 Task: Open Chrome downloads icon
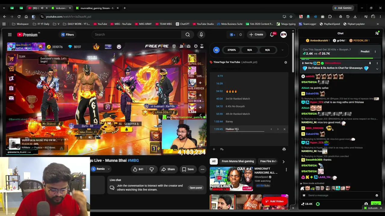click(x=355, y=16)
